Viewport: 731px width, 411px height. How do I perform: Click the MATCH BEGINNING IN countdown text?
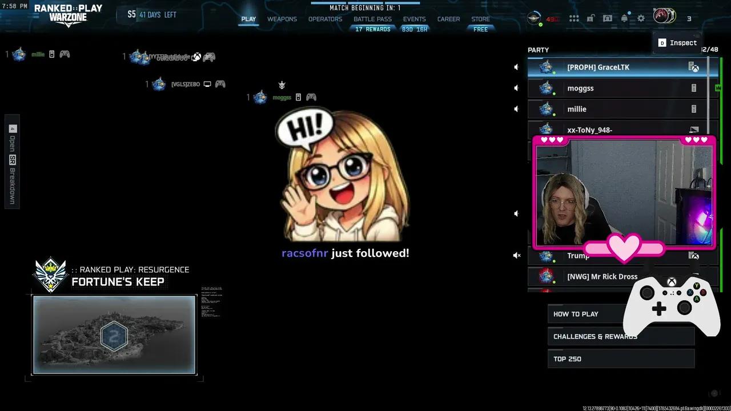365,8
